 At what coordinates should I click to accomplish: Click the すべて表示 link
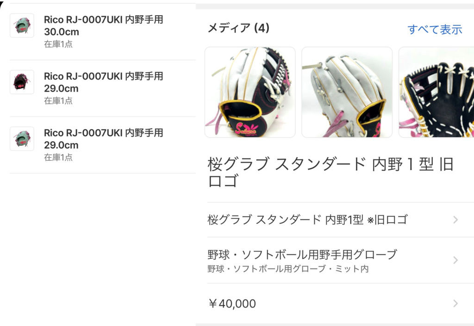[x=435, y=29]
